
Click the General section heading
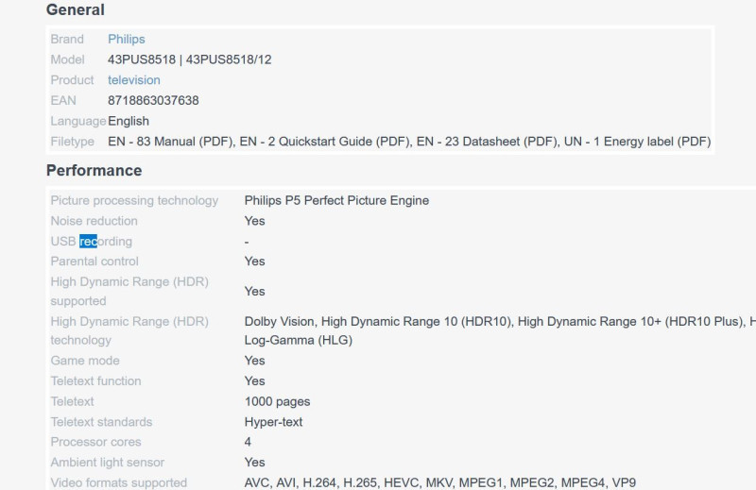[76, 10]
